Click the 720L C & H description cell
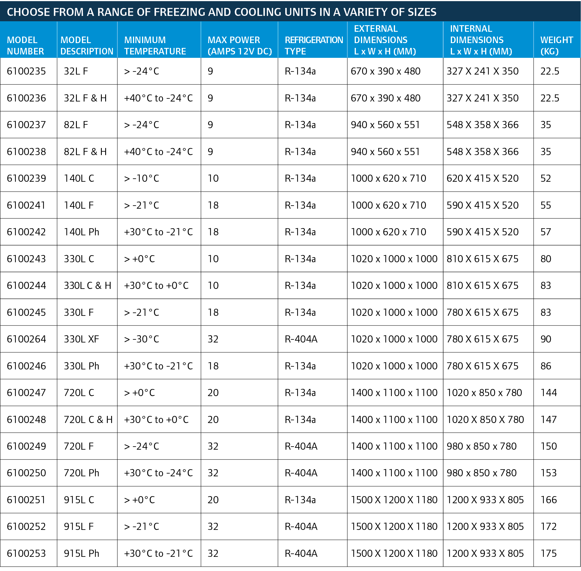 tap(88, 420)
